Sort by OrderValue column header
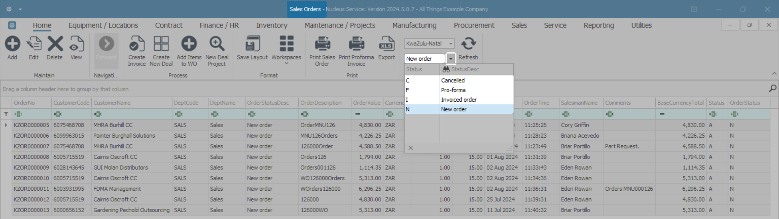Image resolution: width=779 pixels, height=219 pixels. tap(367, 103)
